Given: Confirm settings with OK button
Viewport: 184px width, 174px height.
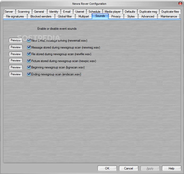Looking at the screenshot, I should pyautogui.click(x=107, y=168).
